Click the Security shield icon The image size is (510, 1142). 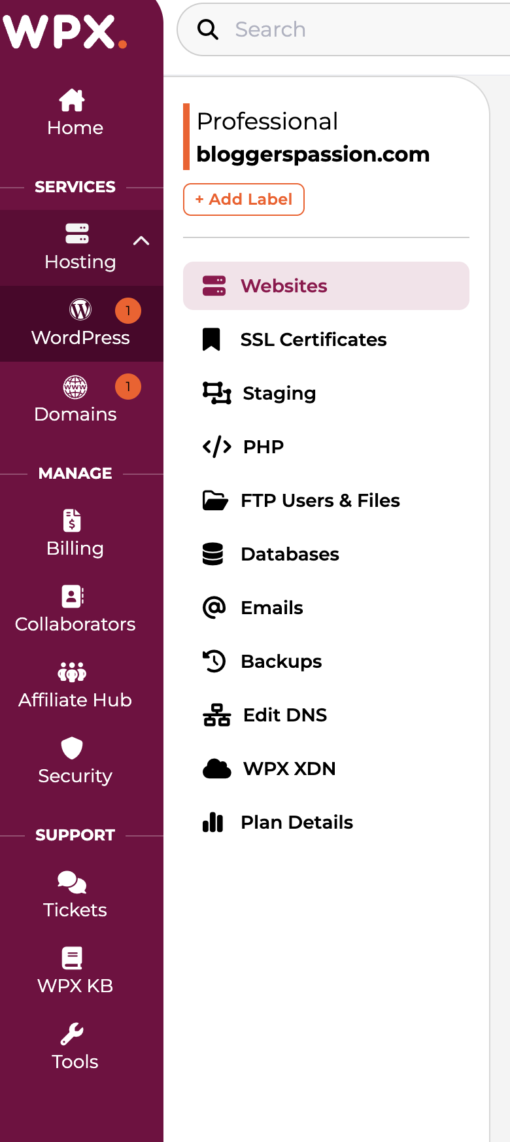[71, 748]
